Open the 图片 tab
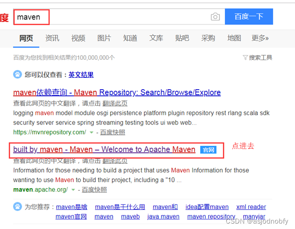The height and width of the screenshot is (229, 295). 104,38
